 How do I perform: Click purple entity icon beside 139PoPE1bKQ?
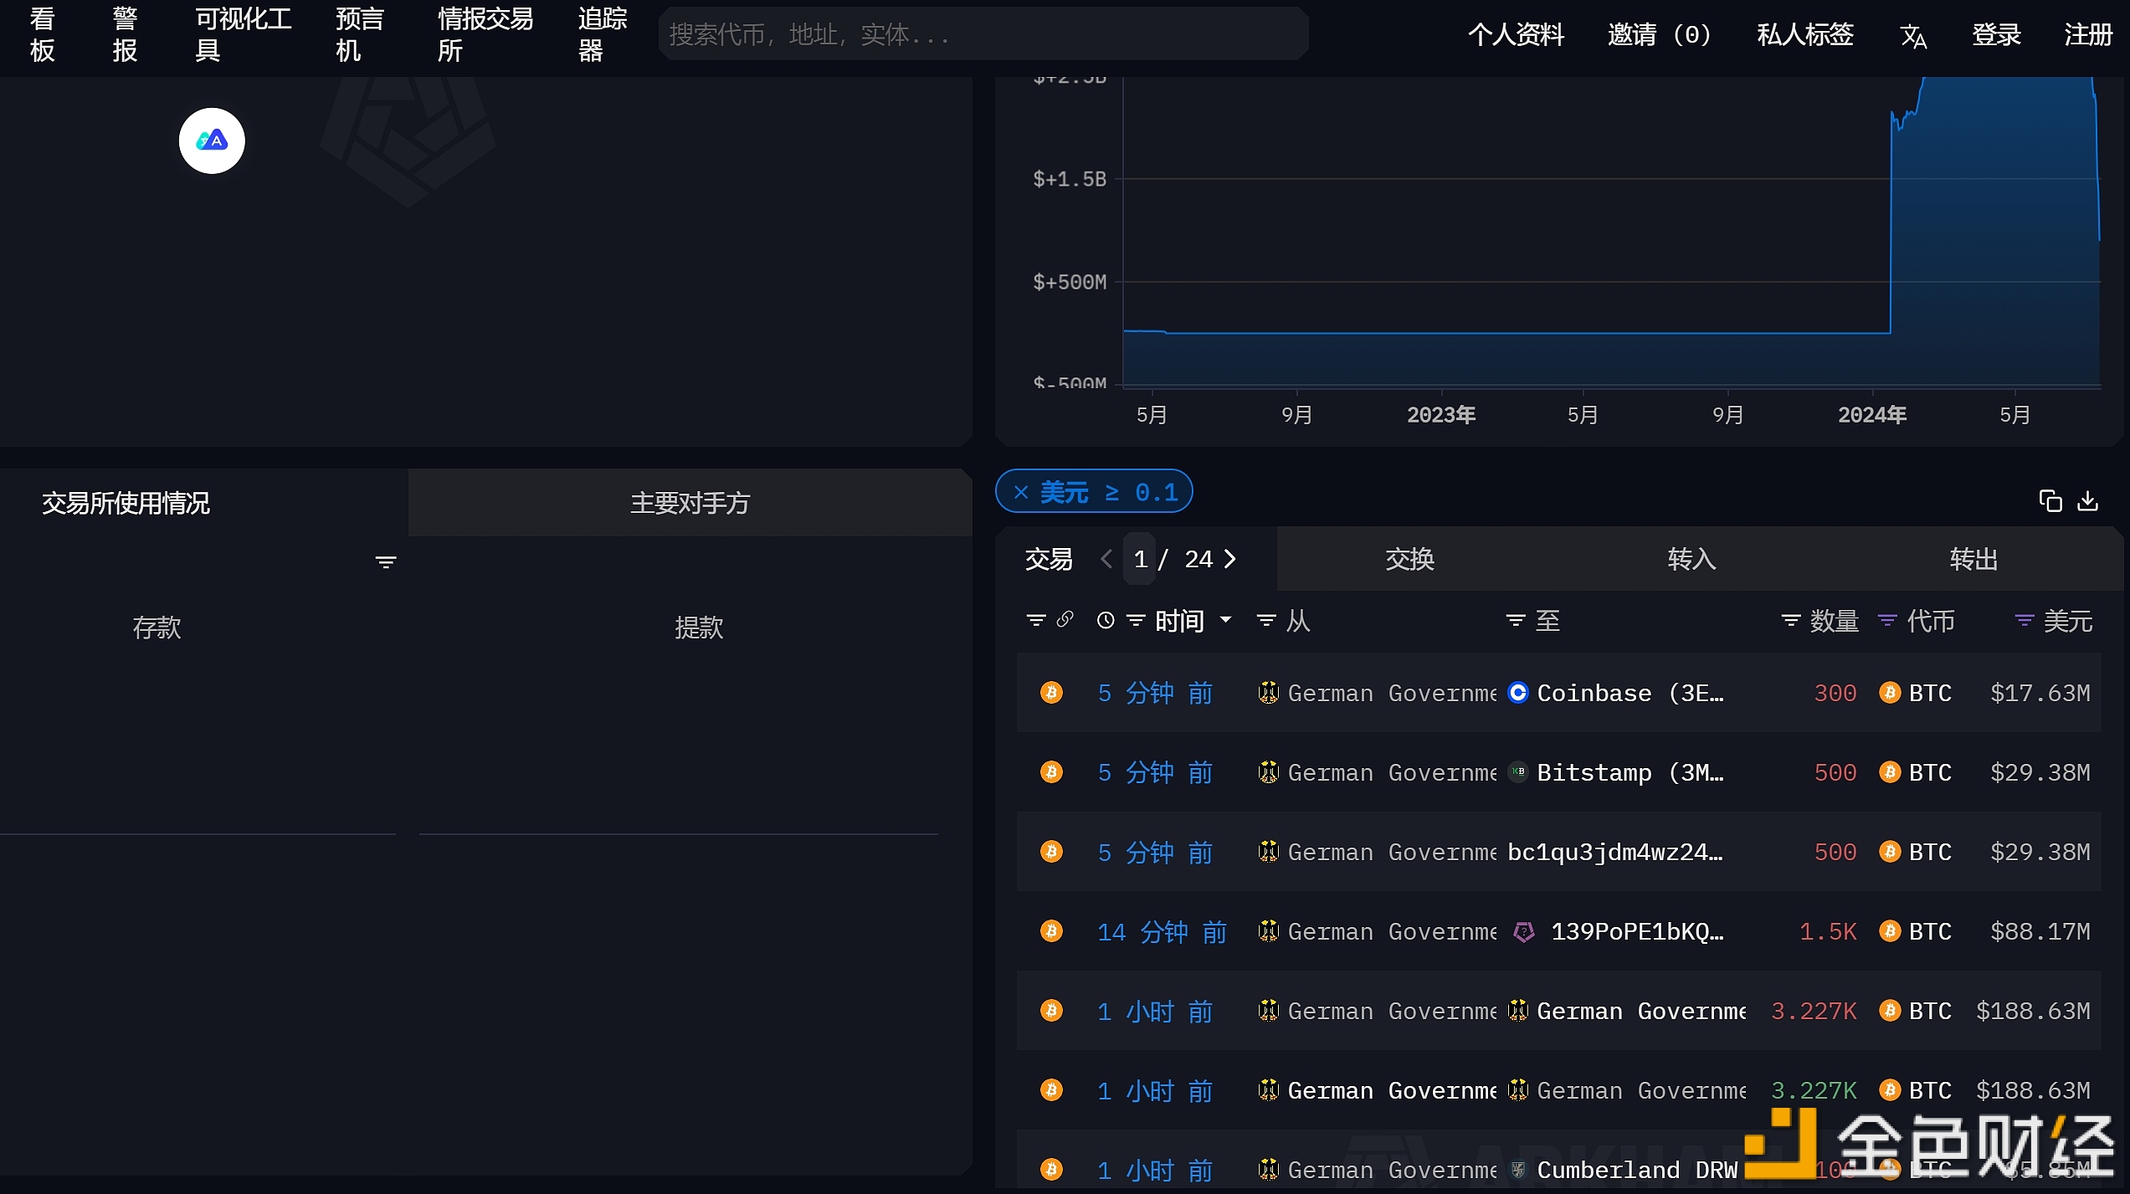1524,931
